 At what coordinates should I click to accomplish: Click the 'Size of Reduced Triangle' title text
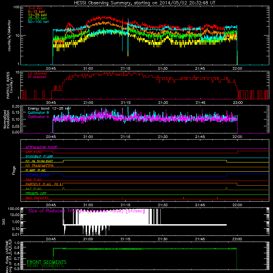86,211
